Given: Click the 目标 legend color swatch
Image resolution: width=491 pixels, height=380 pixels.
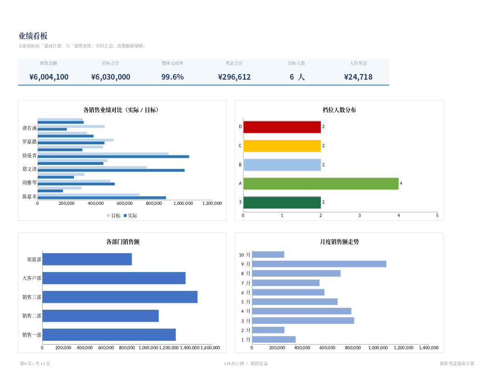Looking at the screenshot, I should tap(108, 216).
